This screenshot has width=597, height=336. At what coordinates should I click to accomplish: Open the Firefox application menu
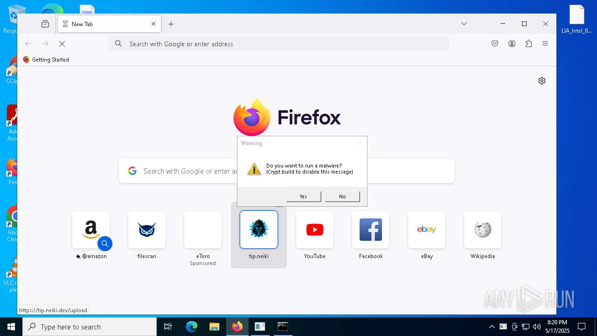pos(545,44)
